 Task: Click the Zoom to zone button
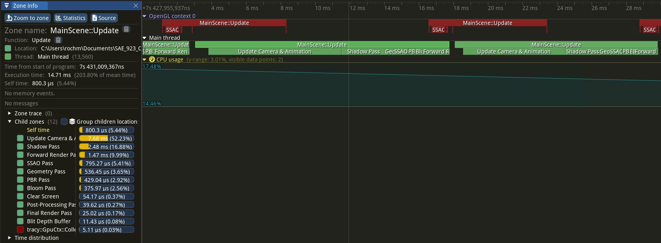(28, 18)
